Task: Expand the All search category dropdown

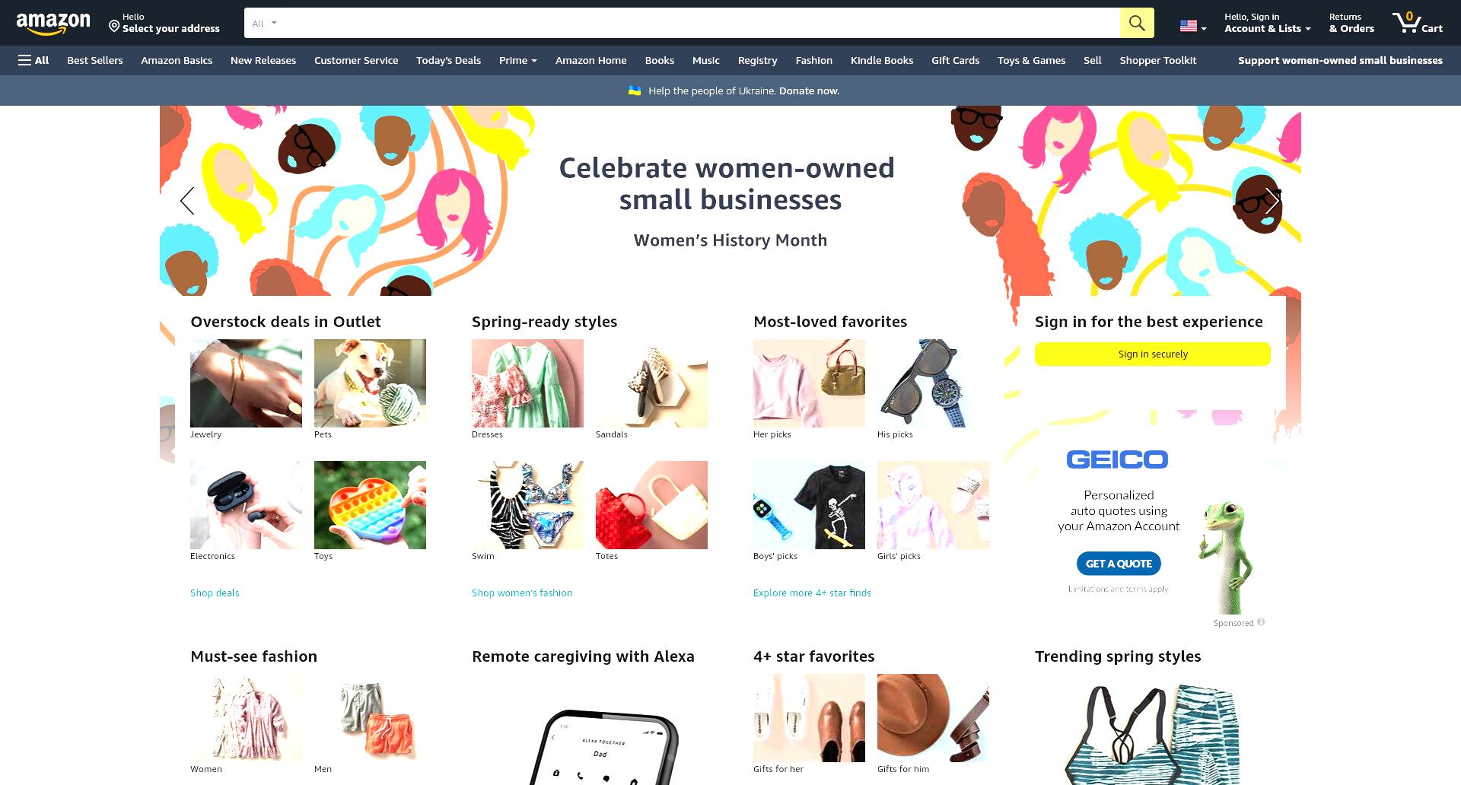Action: pos(264,24)
